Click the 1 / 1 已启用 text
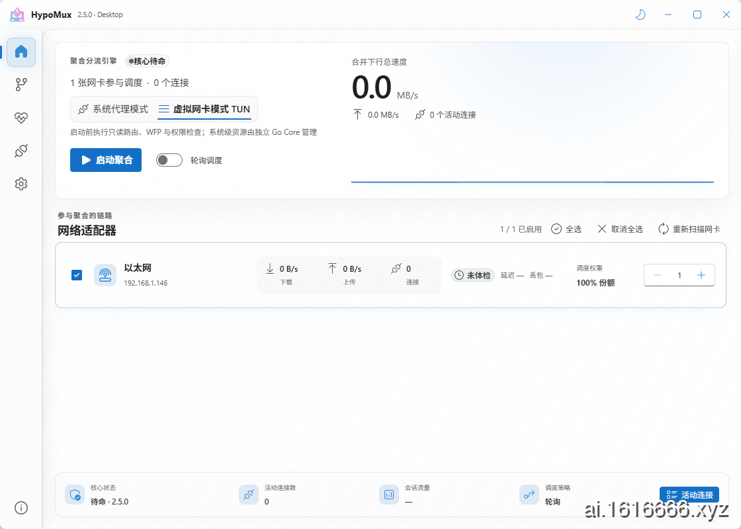 pos(521,229)
